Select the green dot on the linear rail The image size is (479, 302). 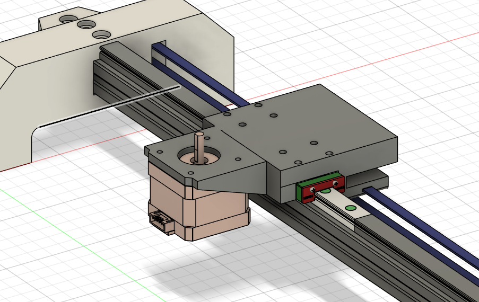tap(350, 208)
